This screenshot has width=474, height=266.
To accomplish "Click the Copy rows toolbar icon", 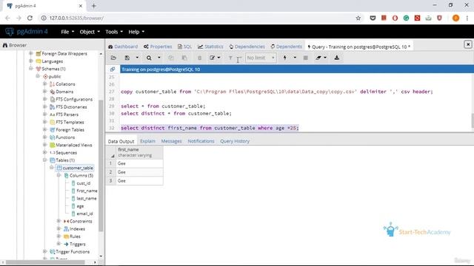I will tap(171, 58).
